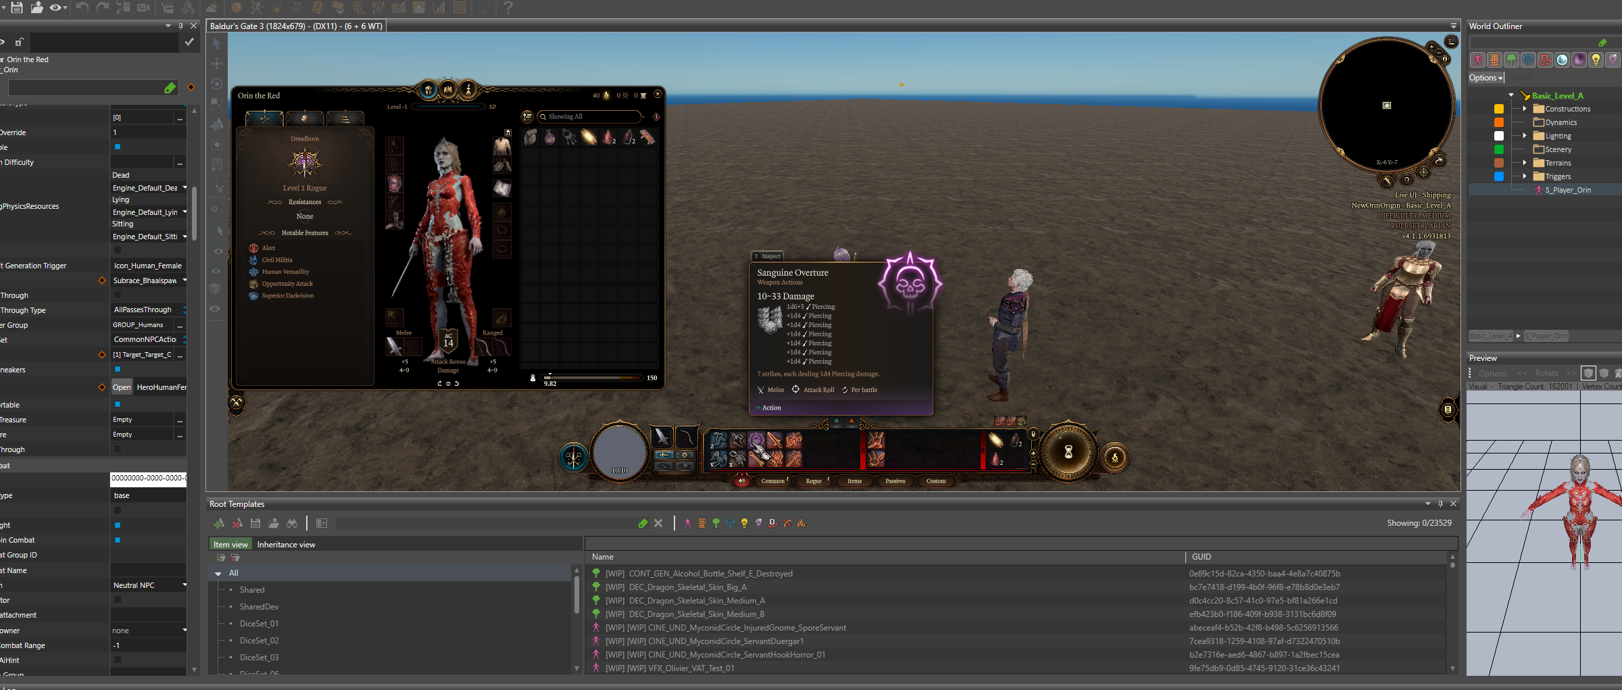Click the melee dagger weapon slot on hotbar

click(x=662, y=437)
